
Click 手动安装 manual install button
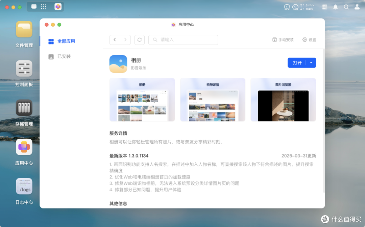point(283,40)
